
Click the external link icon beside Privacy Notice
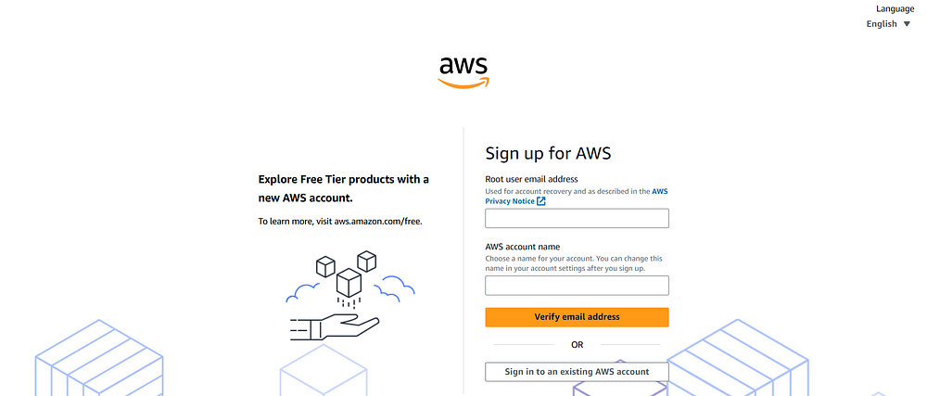coord(541,200)
